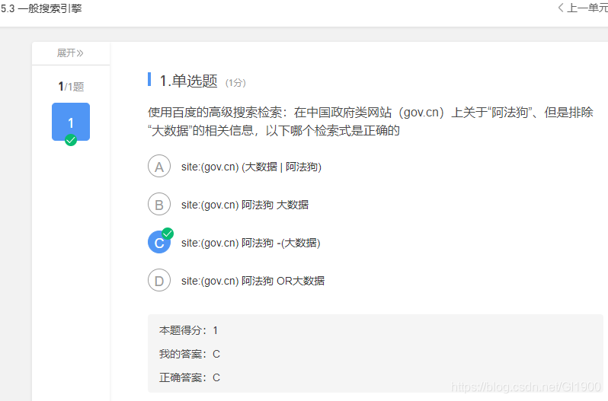Go to previous unit 上一单元
The width and height of the screenshot is (608, 401).
tap(583, 8)
